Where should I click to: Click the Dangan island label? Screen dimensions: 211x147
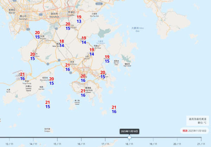[47, 130]
